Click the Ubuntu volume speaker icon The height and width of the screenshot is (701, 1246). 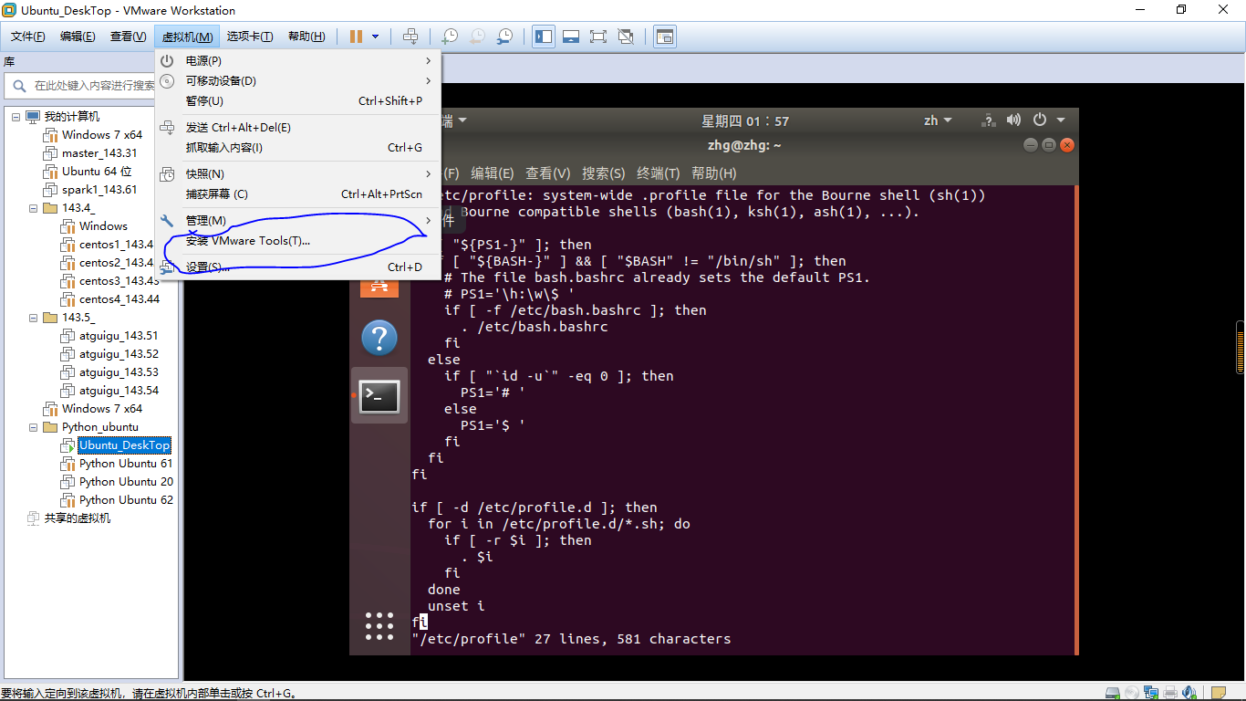coord(1013,120)
